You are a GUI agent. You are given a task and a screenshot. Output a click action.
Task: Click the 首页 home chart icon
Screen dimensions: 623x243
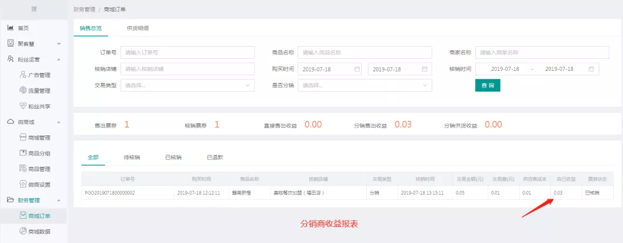point(10,28)
